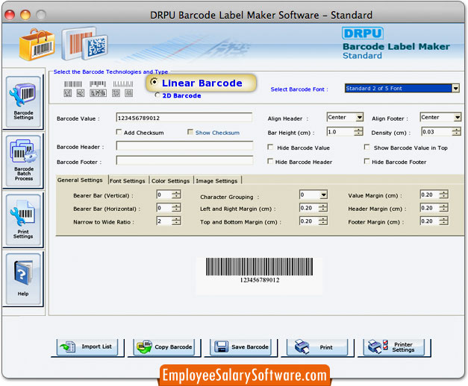
Task: Open the Character Grouping dropdown
Action: 313,195
